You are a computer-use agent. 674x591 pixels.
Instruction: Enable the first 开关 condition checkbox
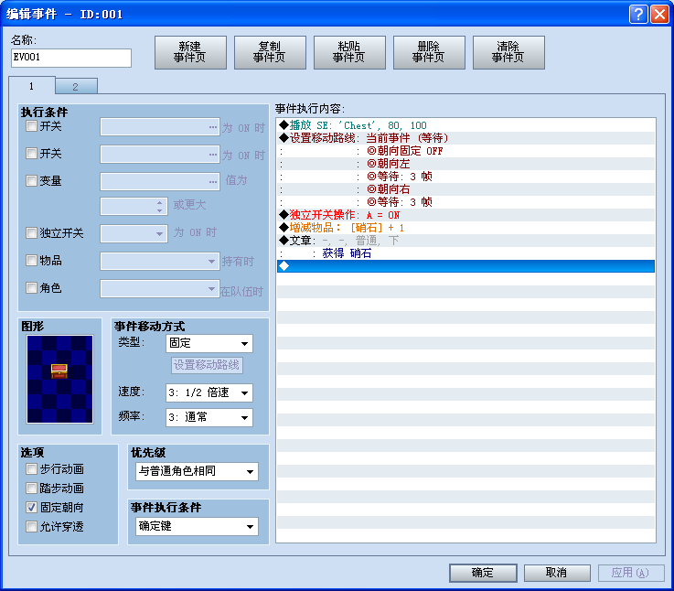[x=31, y=126]
